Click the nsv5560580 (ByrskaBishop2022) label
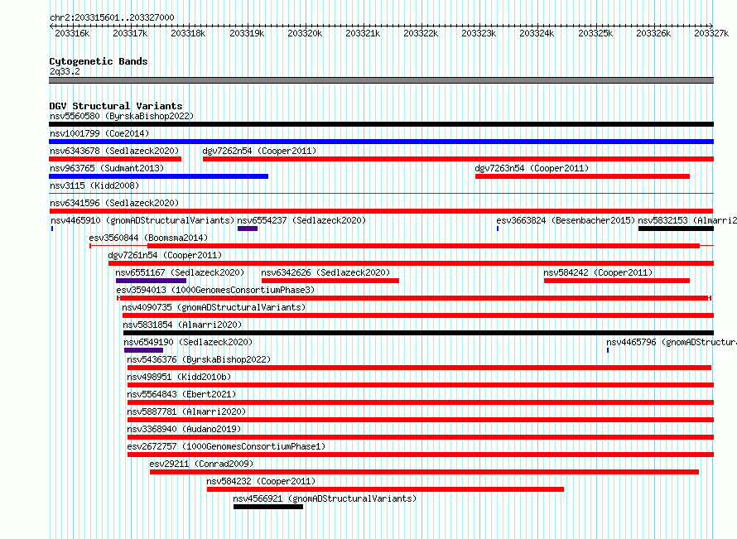 click(122, 116)
